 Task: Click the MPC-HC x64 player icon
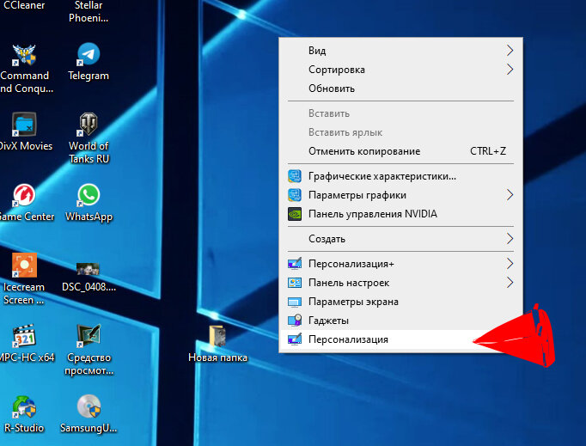24,336
